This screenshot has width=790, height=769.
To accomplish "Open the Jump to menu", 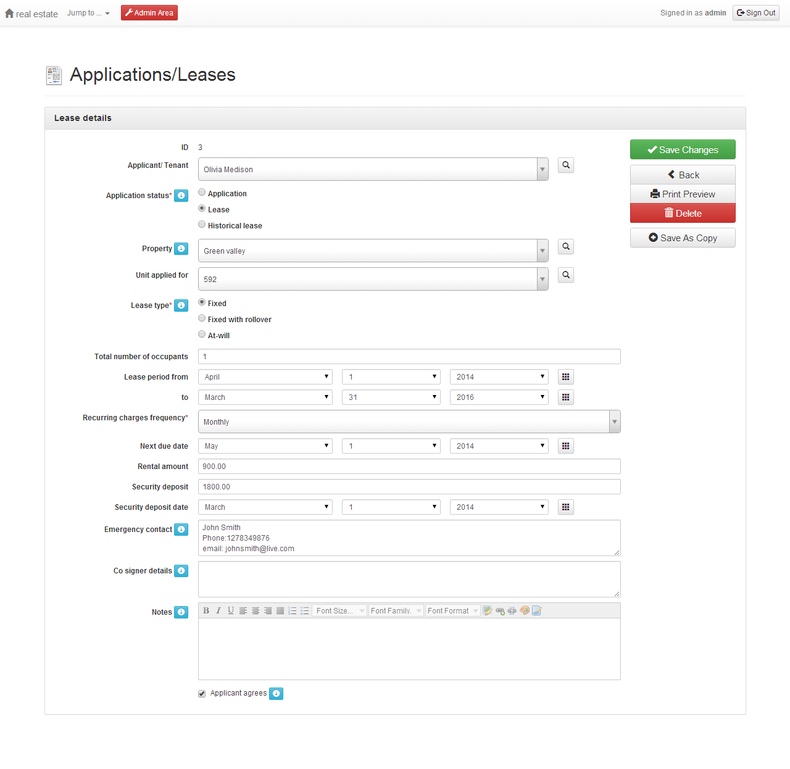I will coord(88,13).
